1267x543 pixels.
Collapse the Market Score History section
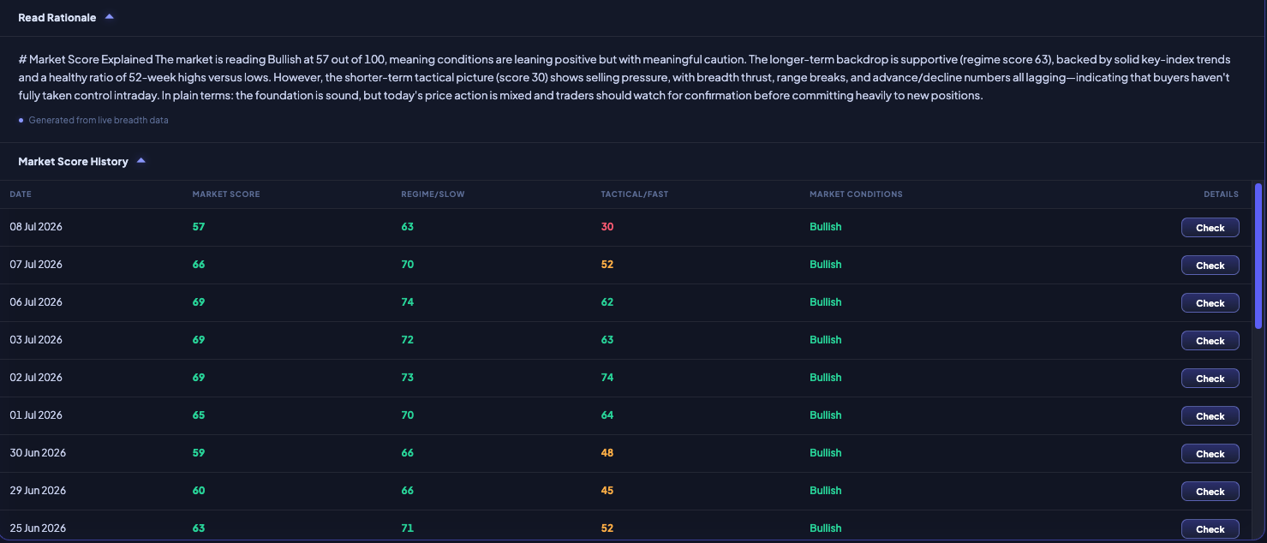click(82, 161)
